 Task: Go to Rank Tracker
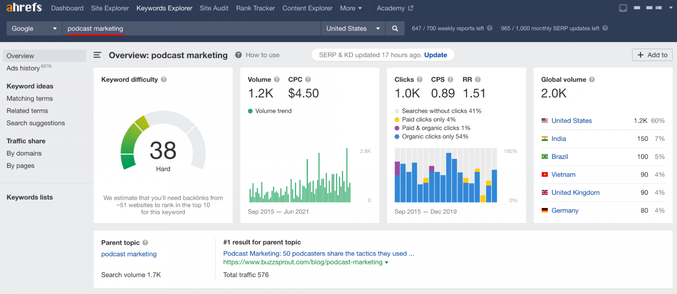click(255, 8)
